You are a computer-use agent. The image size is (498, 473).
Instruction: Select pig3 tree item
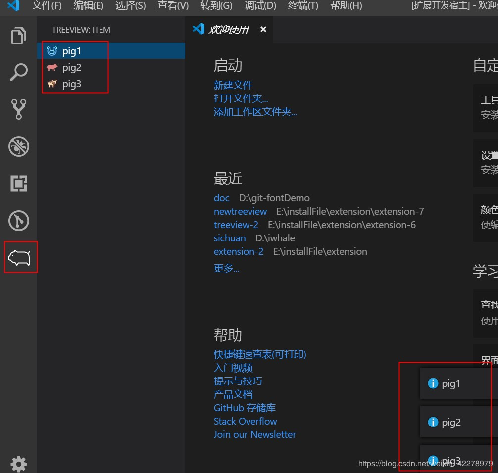tap(111, 84)
